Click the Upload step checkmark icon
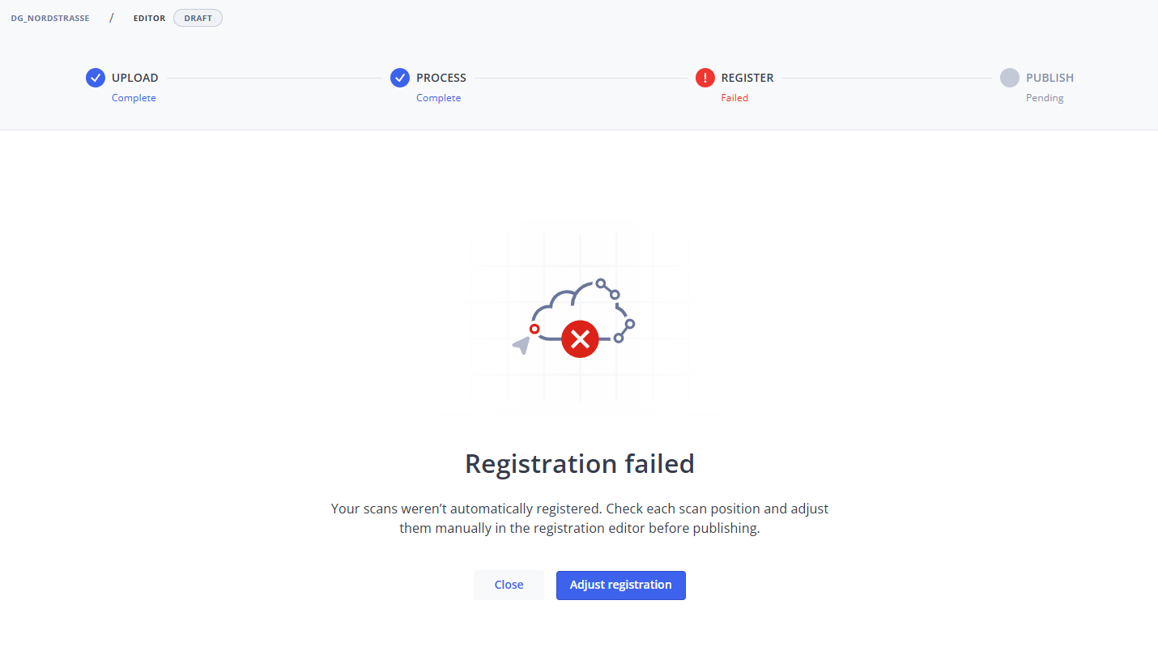Viewport: 1158px width, 660px height. click(96, 78)
